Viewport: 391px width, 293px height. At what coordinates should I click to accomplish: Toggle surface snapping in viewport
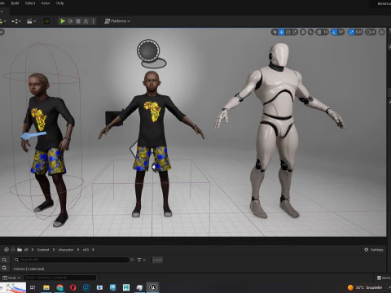[311, 33]
